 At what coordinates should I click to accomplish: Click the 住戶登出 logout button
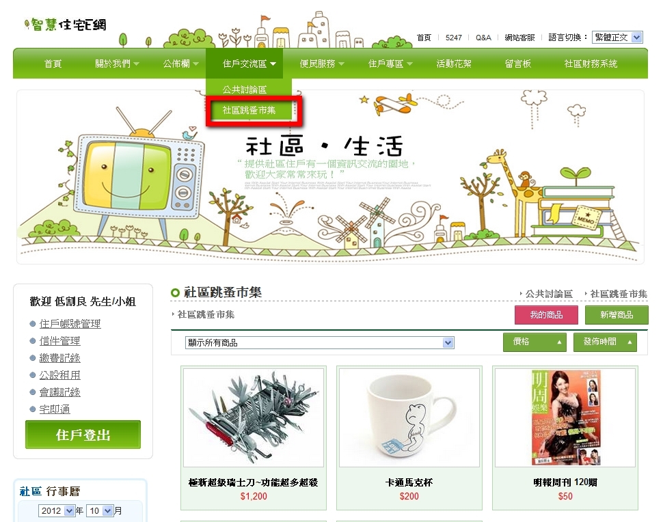tap(83, 435)
